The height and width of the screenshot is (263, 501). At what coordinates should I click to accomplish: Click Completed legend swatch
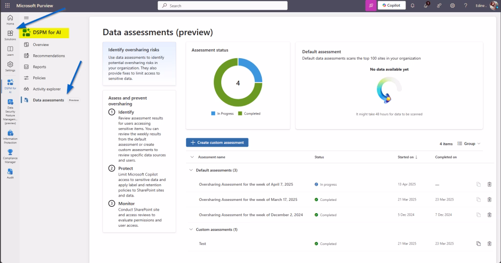[x=240, y=113]
